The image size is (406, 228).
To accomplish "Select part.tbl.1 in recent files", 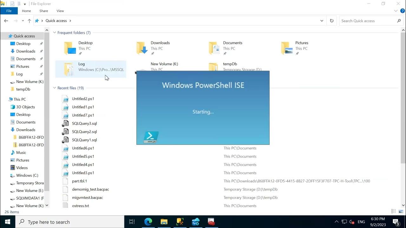I will click(79, 181).
